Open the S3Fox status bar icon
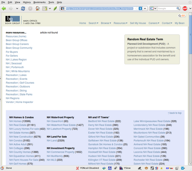Viewport: 192px width, 171px height. [170, 168]
